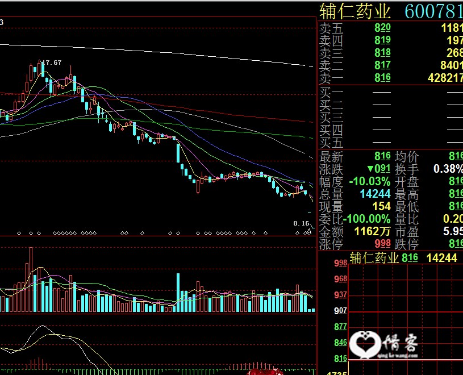Click the 卖三 sell-three label

pos(331,53)
